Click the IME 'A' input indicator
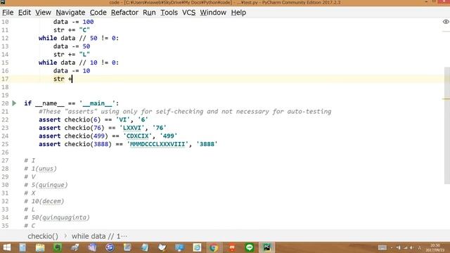This screenshot has width=450, height=253. pos(419,247)
